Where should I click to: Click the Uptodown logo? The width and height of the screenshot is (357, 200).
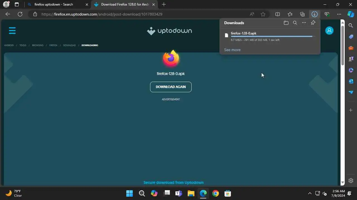(170, 31)
